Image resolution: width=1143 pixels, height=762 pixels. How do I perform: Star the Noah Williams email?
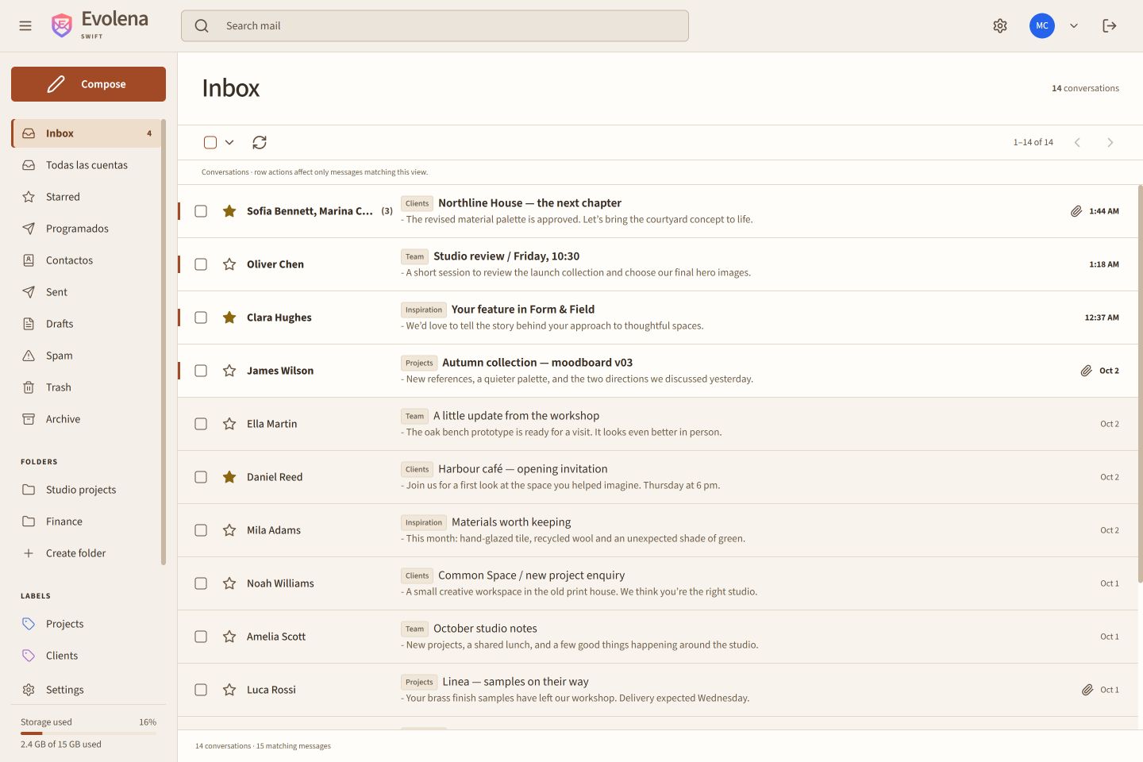tap(229, 583)
